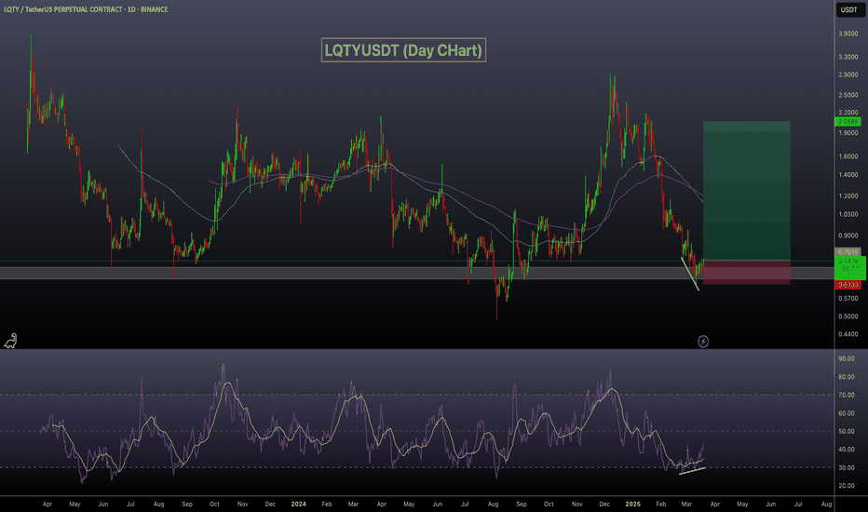Image resolution: width=868 pixels, height=512 pixels.
Task: Click the 2025 label on time axis
Action: (x=632, y=505)
